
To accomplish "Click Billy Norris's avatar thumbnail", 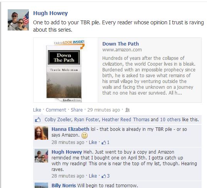I will point(41,185).
